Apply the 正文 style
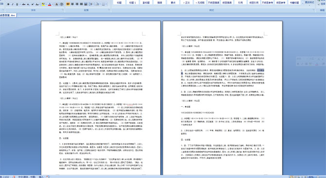 (186, 2)
